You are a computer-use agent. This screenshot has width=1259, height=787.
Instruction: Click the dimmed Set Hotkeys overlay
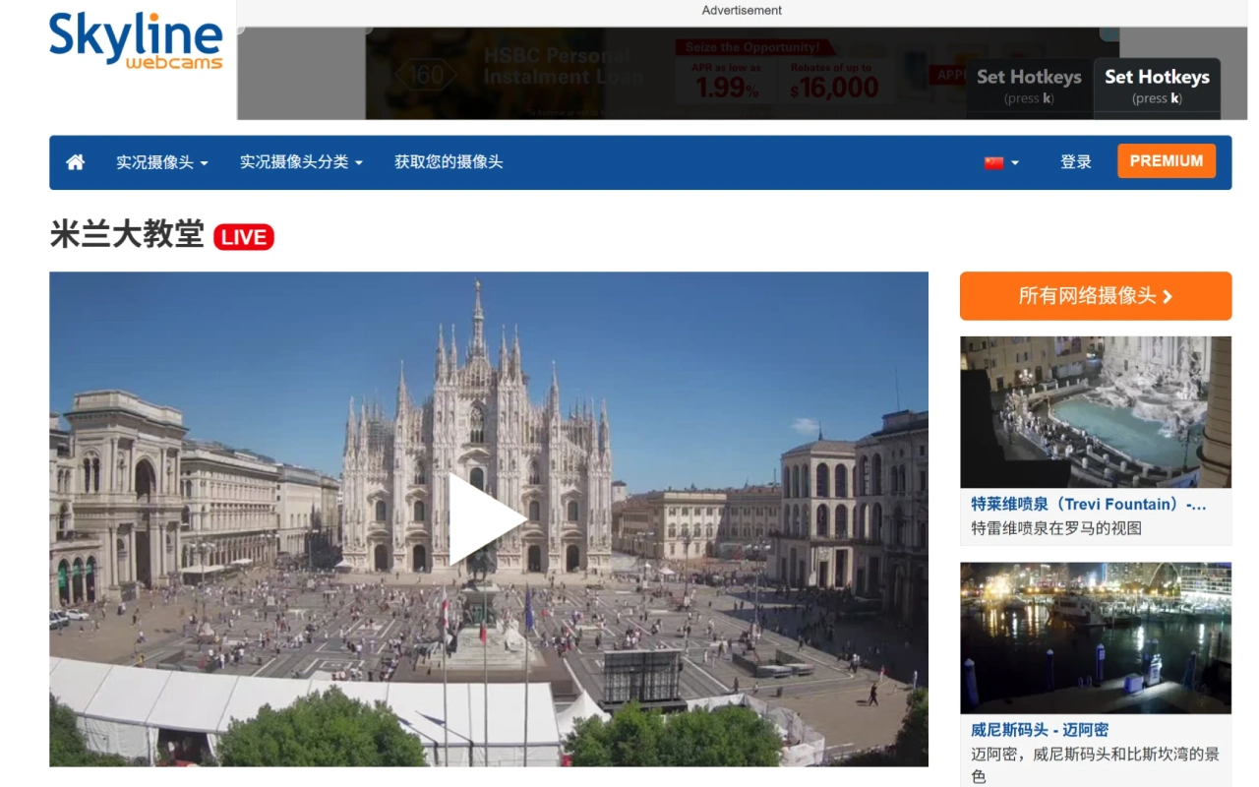[x=1029, y=85]
